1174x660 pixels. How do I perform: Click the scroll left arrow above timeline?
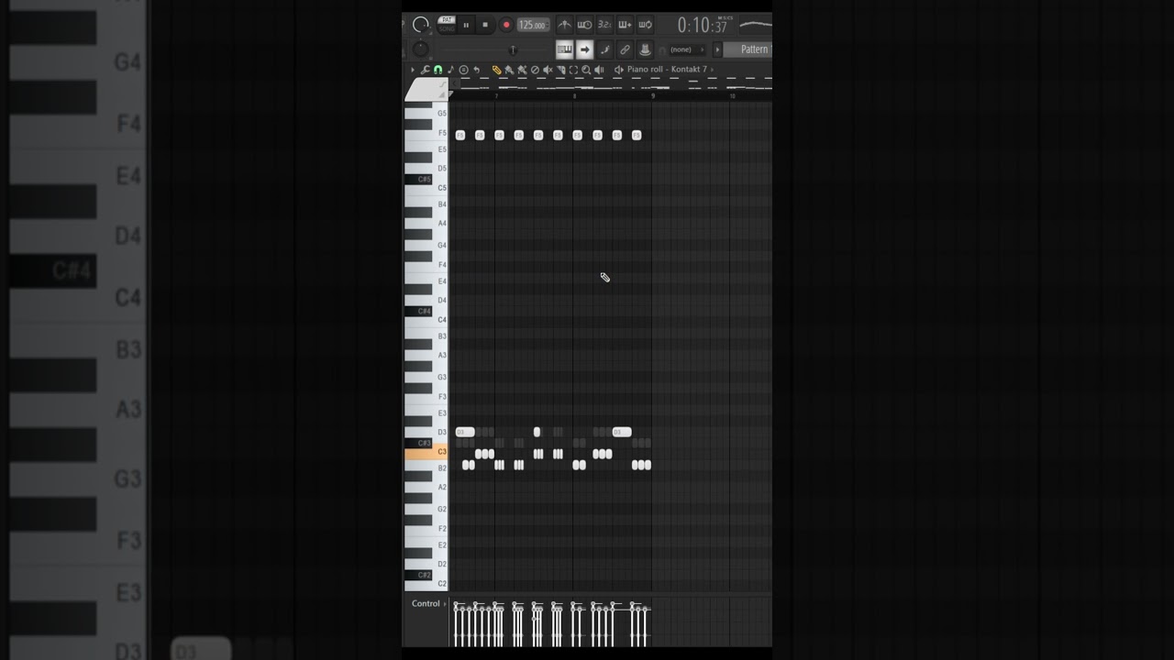(454, 83)
